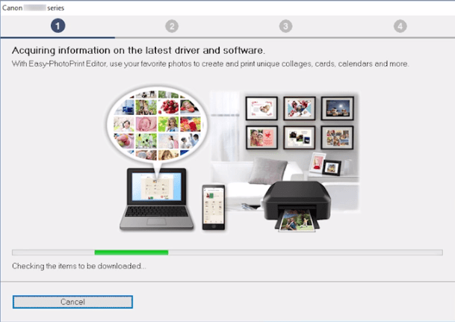The width and height of the screenshot is (455, 322).
Task: Select step 3 circle indicator
Action: coord(285,26)
